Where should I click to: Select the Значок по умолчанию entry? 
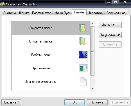pos(51,82)
